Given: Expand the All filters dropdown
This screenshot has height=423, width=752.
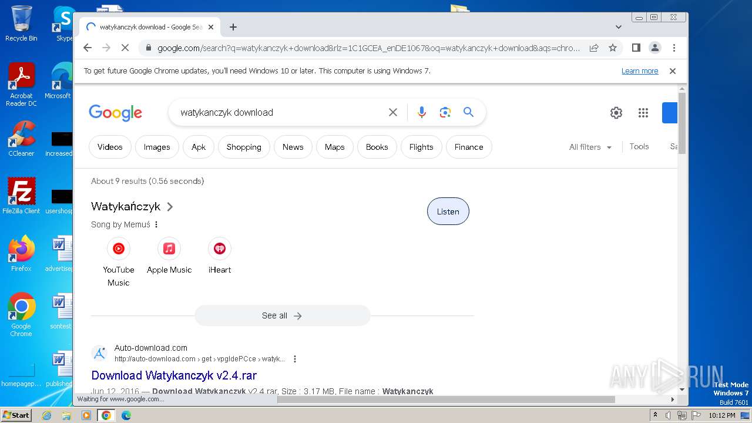Looking at the screenshot, I should coord(590,147).
